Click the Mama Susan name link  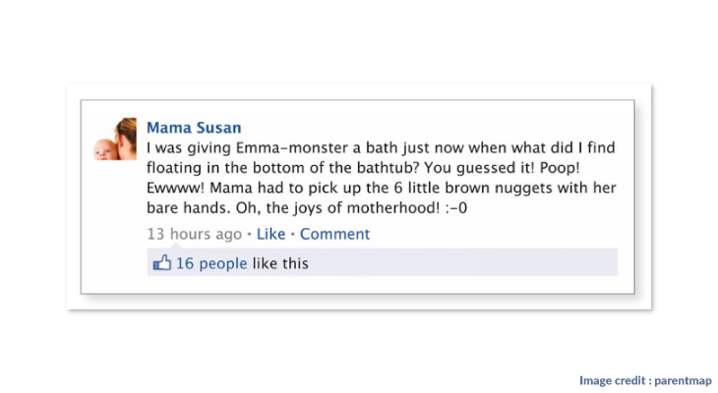pyautogui.click(x=194, y=128)
